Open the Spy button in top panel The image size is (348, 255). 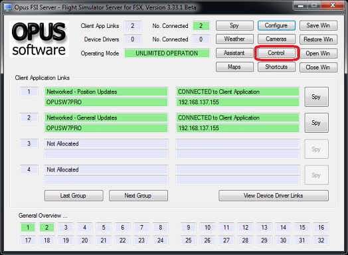[x=234, y=25]
